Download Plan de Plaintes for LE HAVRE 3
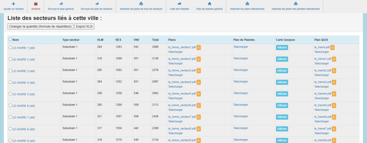This screenshot has width=367, height=143. 240,70
